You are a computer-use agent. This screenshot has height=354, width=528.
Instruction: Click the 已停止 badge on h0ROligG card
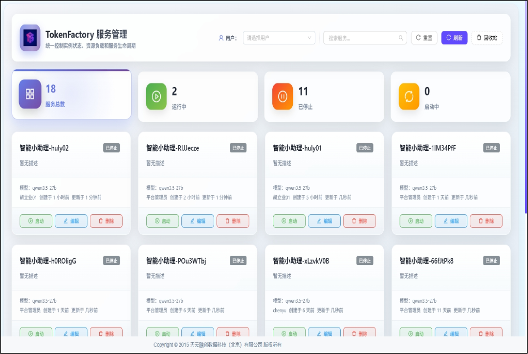111,261
